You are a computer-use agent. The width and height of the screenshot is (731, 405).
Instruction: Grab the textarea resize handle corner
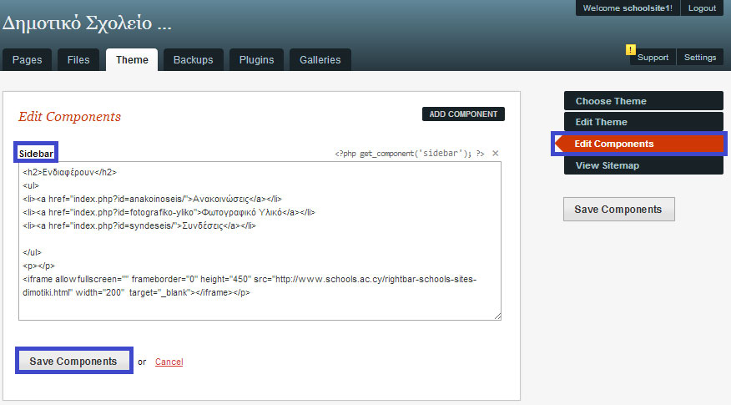coord(497,316)
